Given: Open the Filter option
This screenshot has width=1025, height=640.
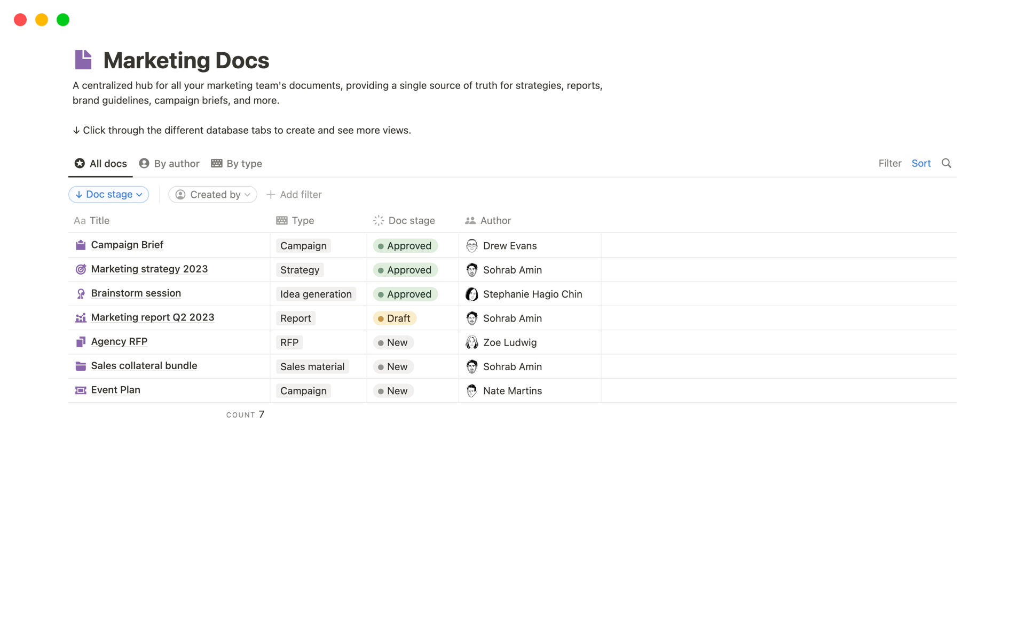Looking at the screenshot, I should [x=889, y=163].
